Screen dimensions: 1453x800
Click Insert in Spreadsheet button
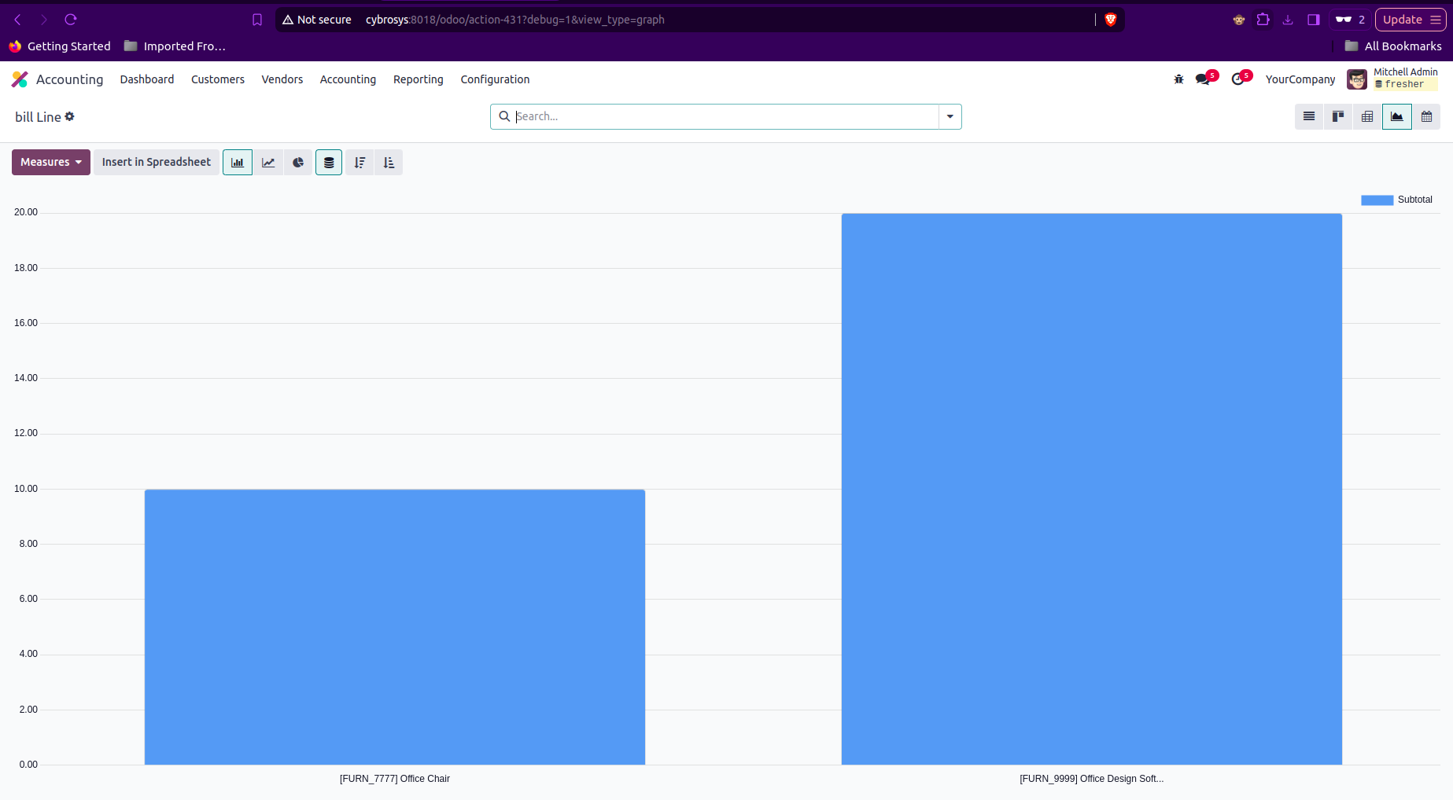pos(156,163)
